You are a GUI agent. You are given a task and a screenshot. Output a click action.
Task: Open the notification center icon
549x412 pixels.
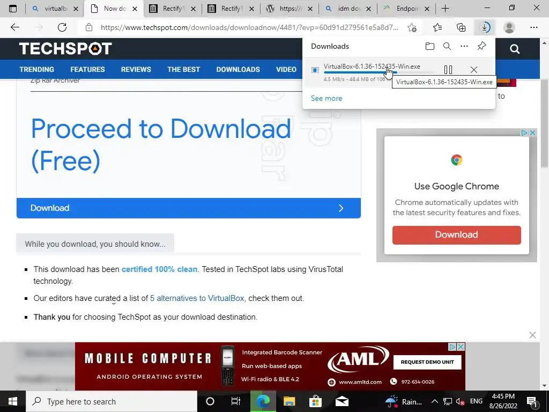click(x=532, y=401)
